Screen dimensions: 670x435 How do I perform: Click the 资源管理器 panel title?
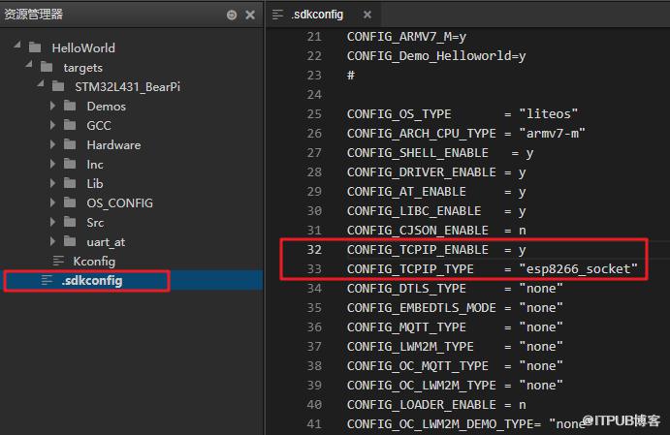tap(33, 15)
